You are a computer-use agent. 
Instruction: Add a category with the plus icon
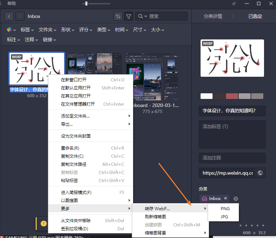pyautogui.click(x=236, y=199)
